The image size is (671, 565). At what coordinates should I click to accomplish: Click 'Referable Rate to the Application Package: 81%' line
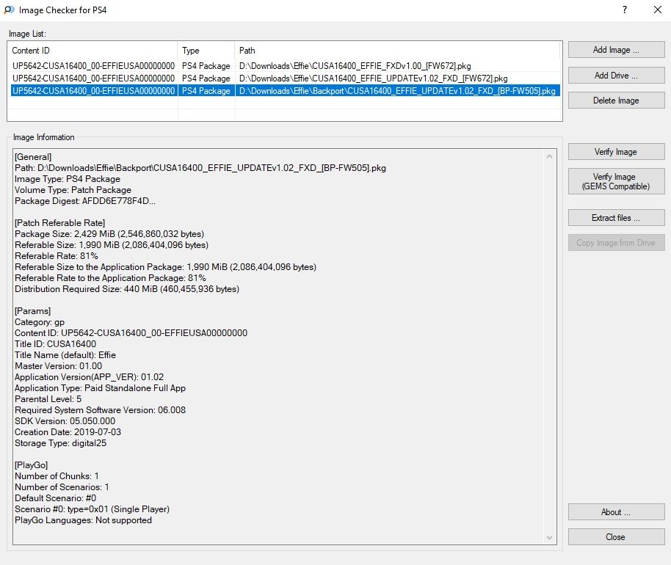tap(110, 278)
